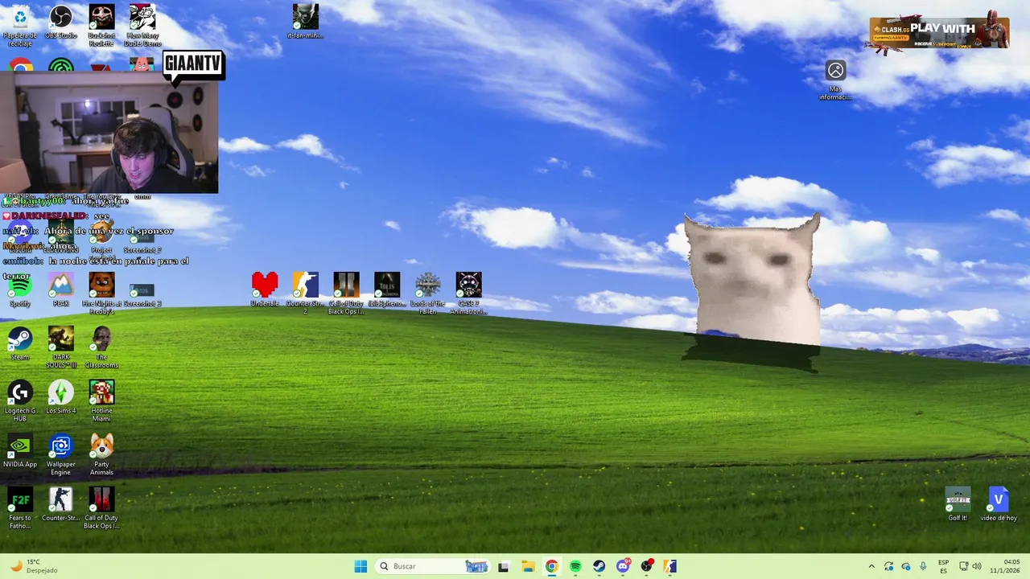The image size is (1030, 579).
Task: Click the Clash.gg PLAY WITH banner
Action: tap(939, 34)
